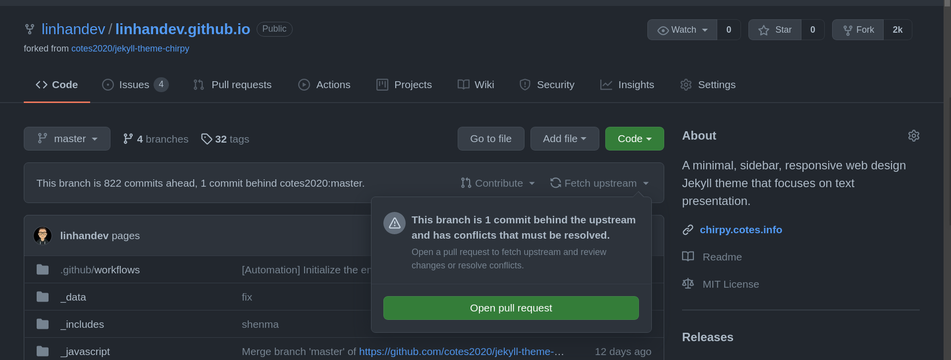Click the _data folder icon
This screenshot has width=951, height=360.
point(43,297)
